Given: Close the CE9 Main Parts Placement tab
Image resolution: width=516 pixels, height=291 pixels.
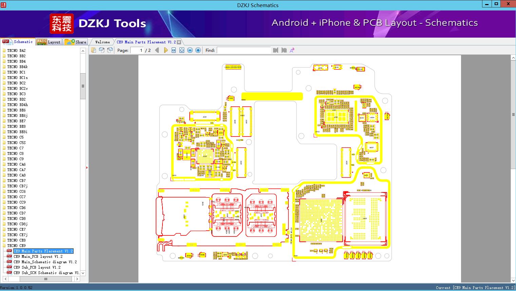Looking at the screenshot, I should click(x=179, y=42).
